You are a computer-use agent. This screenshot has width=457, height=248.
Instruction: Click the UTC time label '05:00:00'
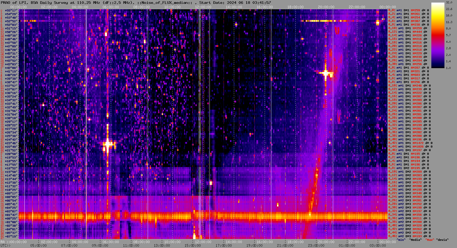click(x=38, y=245)
